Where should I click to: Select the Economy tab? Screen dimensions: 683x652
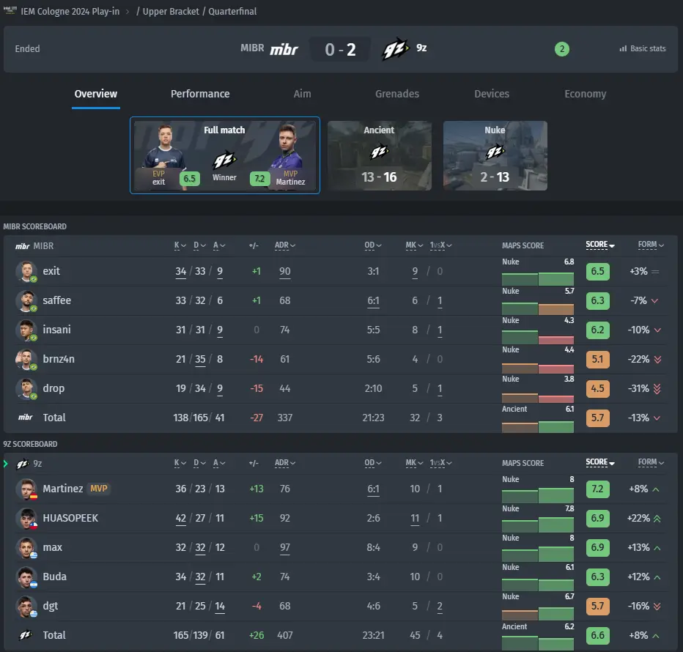click(x=585, y=94)
